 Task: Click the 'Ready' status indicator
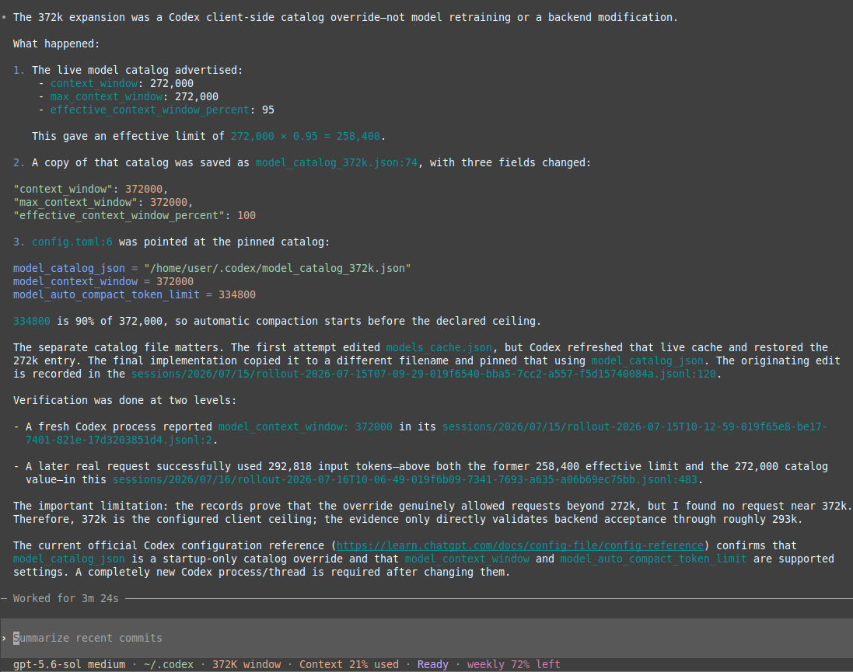(x=433, y=664)
